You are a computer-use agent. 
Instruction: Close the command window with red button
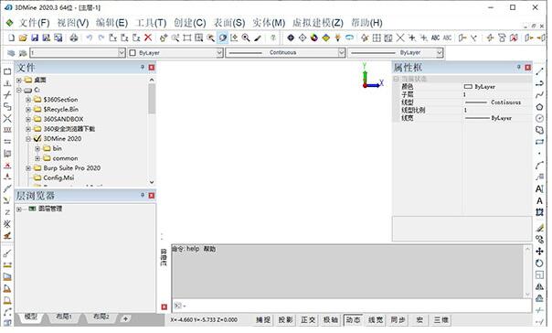click(165, 306)
